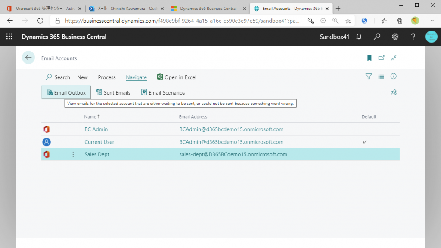This screenshot has width=441, height=248.
Task: Open the app launcher waffle icon
Action: pos(9,37)
